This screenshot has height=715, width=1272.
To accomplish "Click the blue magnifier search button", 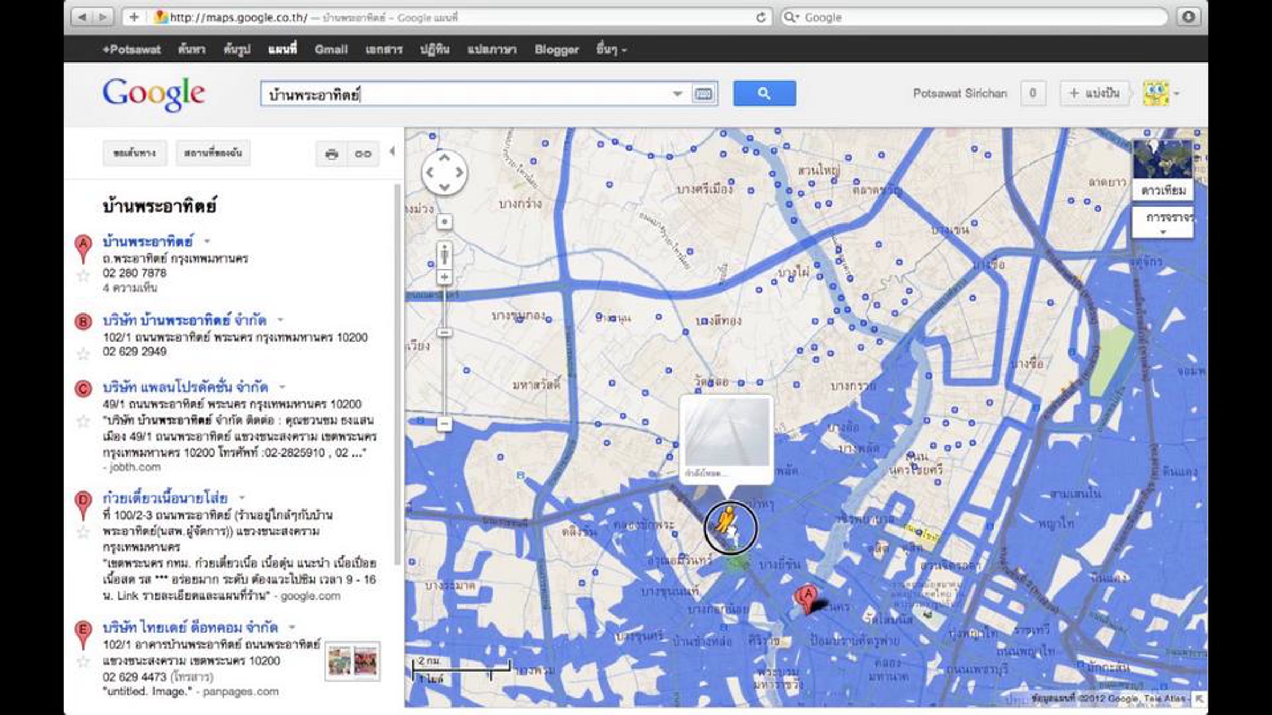I will pyautogui.click(x=764, y=93).
